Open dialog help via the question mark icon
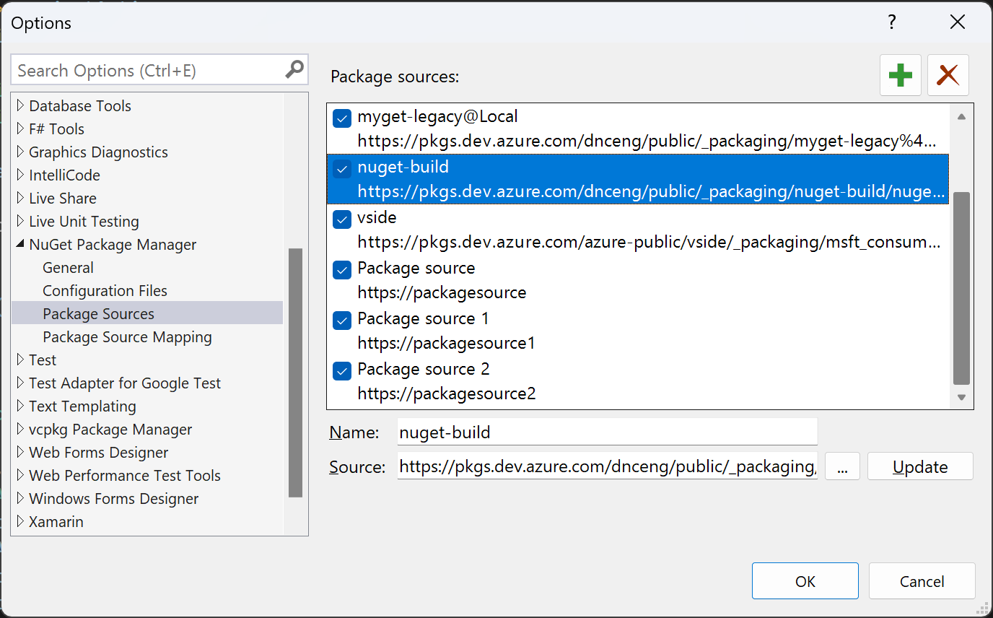 pos(892,22)
